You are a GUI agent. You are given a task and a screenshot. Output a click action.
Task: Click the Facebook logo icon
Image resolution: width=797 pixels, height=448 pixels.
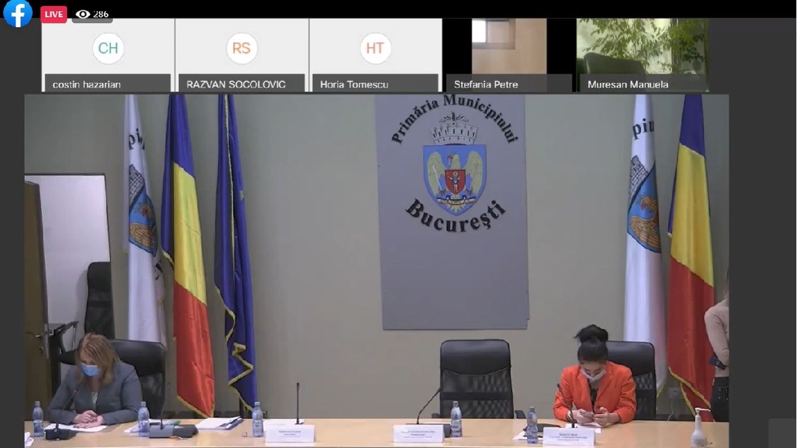[18, 13]
